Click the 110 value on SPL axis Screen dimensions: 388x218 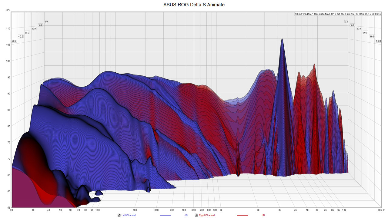(x=8, y=28)
